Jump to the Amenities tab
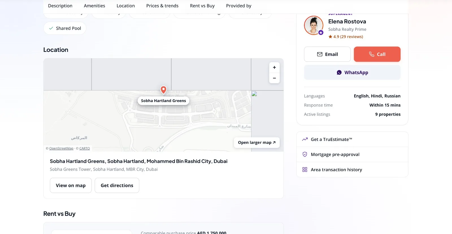This screenshot has width=452, height=234. click(94, 6)
